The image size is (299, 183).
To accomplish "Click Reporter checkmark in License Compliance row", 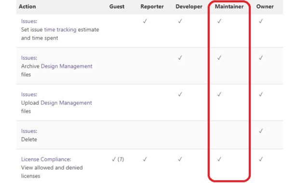I will [145, 159].
